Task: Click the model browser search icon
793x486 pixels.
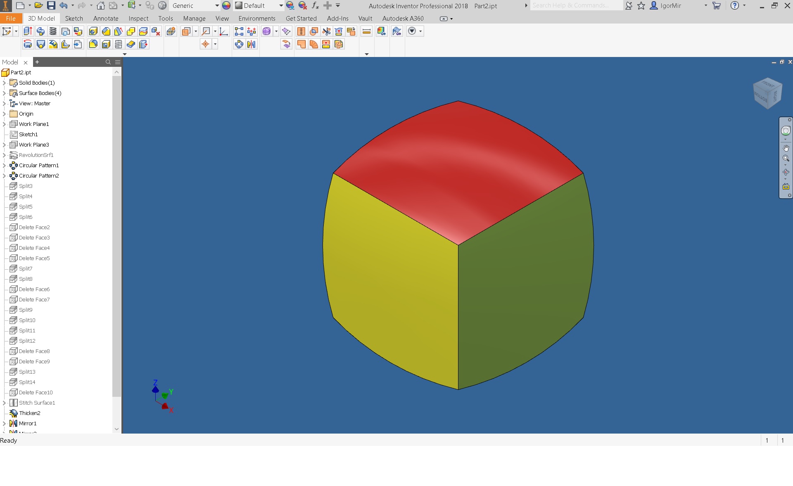Action: 107,62
